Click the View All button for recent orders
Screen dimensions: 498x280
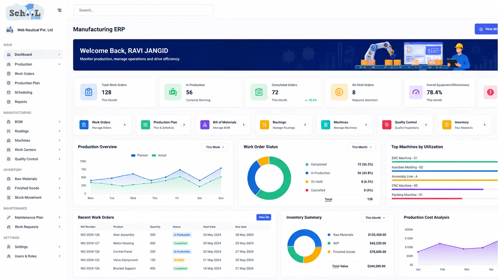click(263, 217)
